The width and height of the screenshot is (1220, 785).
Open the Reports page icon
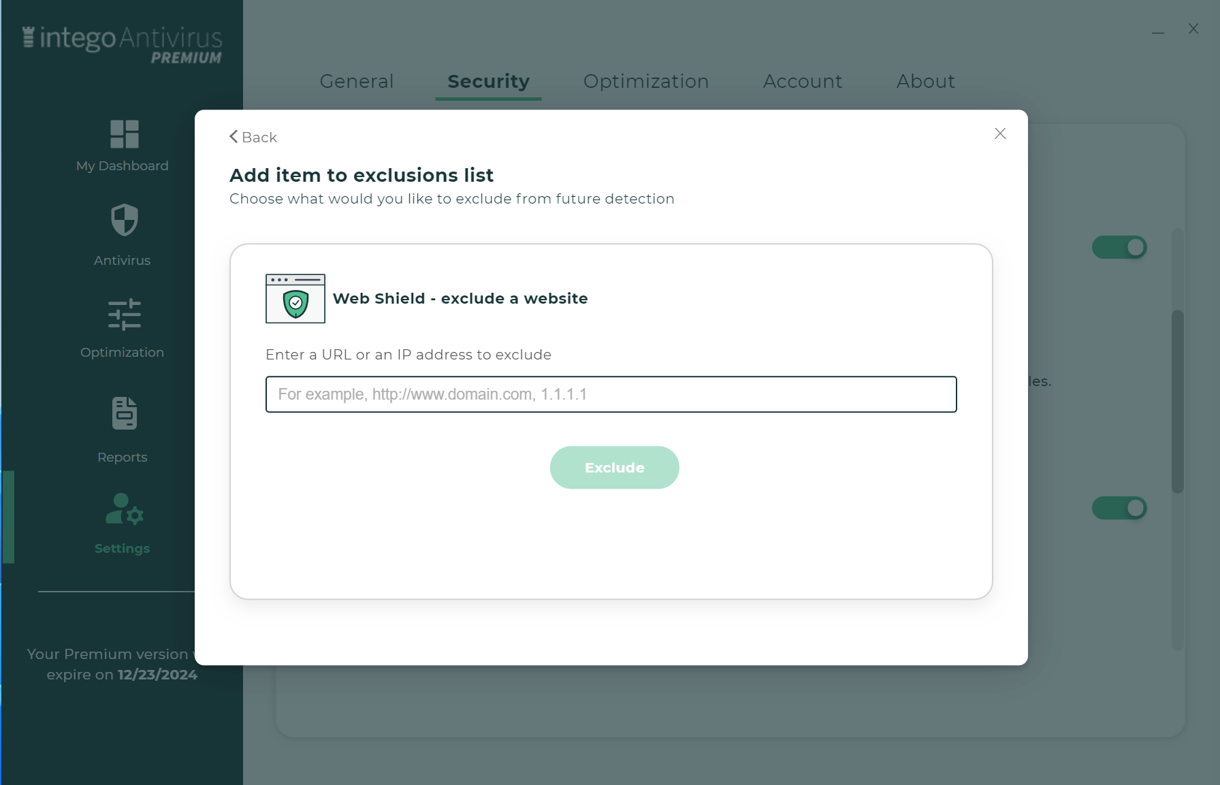point(124,413)
